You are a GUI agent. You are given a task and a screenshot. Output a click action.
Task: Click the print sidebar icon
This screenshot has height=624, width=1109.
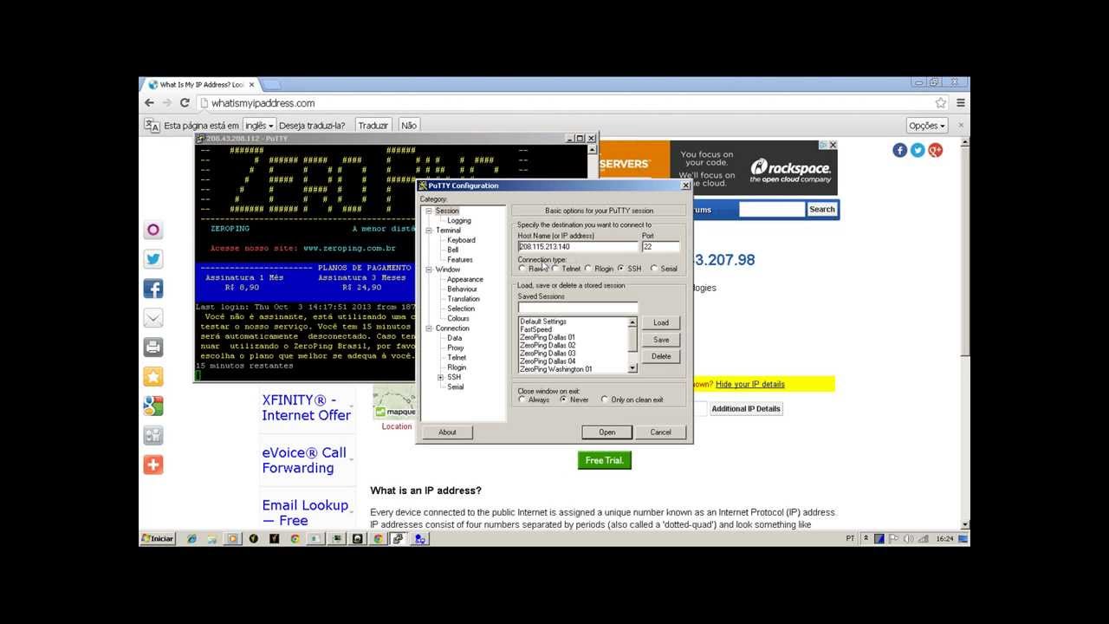pyautogui.click(x=153, y=348)
